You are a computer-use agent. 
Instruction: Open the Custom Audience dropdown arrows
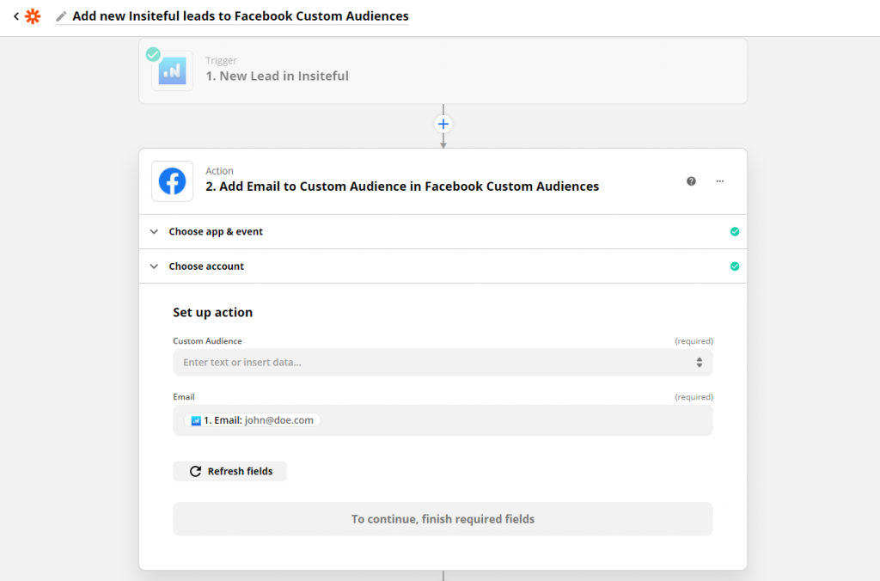(700, 362)
